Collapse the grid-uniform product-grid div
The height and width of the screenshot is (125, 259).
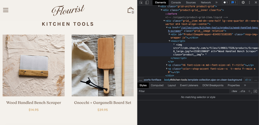pos(159,6)
